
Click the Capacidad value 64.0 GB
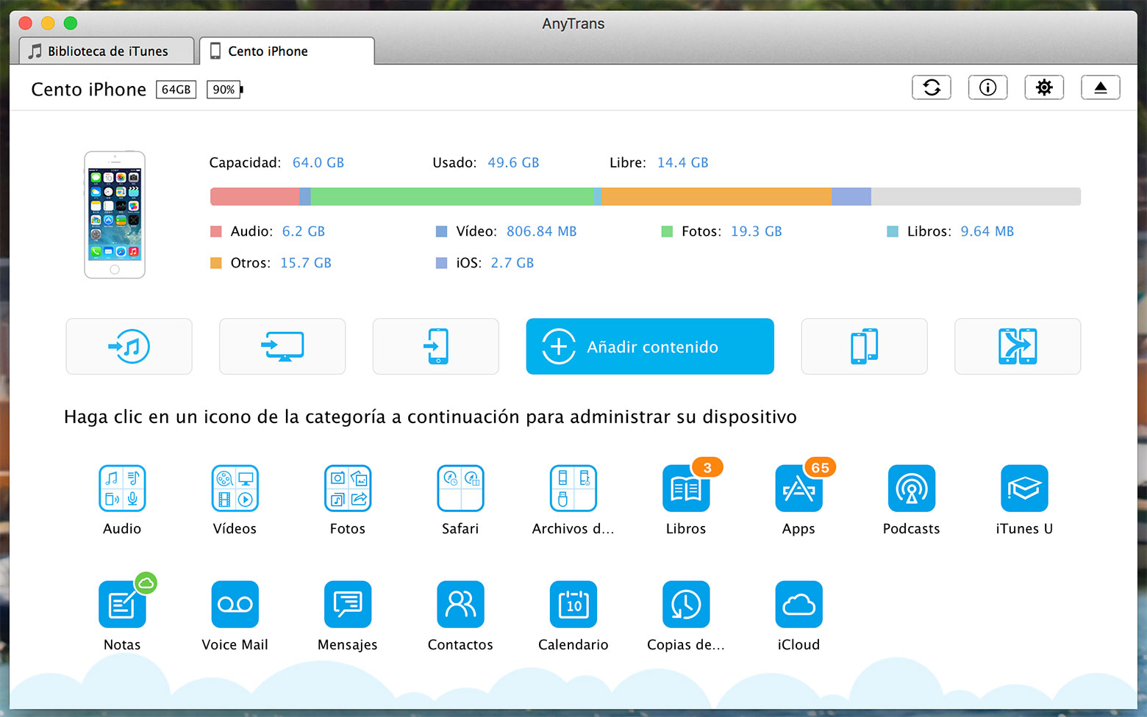coord(318,162)
